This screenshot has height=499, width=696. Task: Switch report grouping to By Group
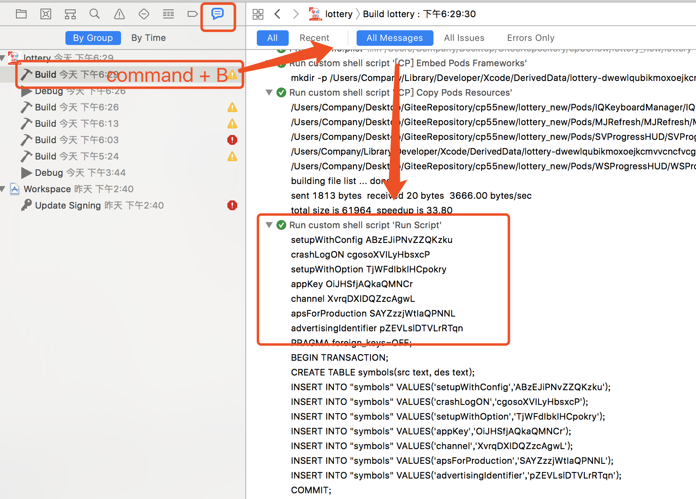tap(93, 38)
